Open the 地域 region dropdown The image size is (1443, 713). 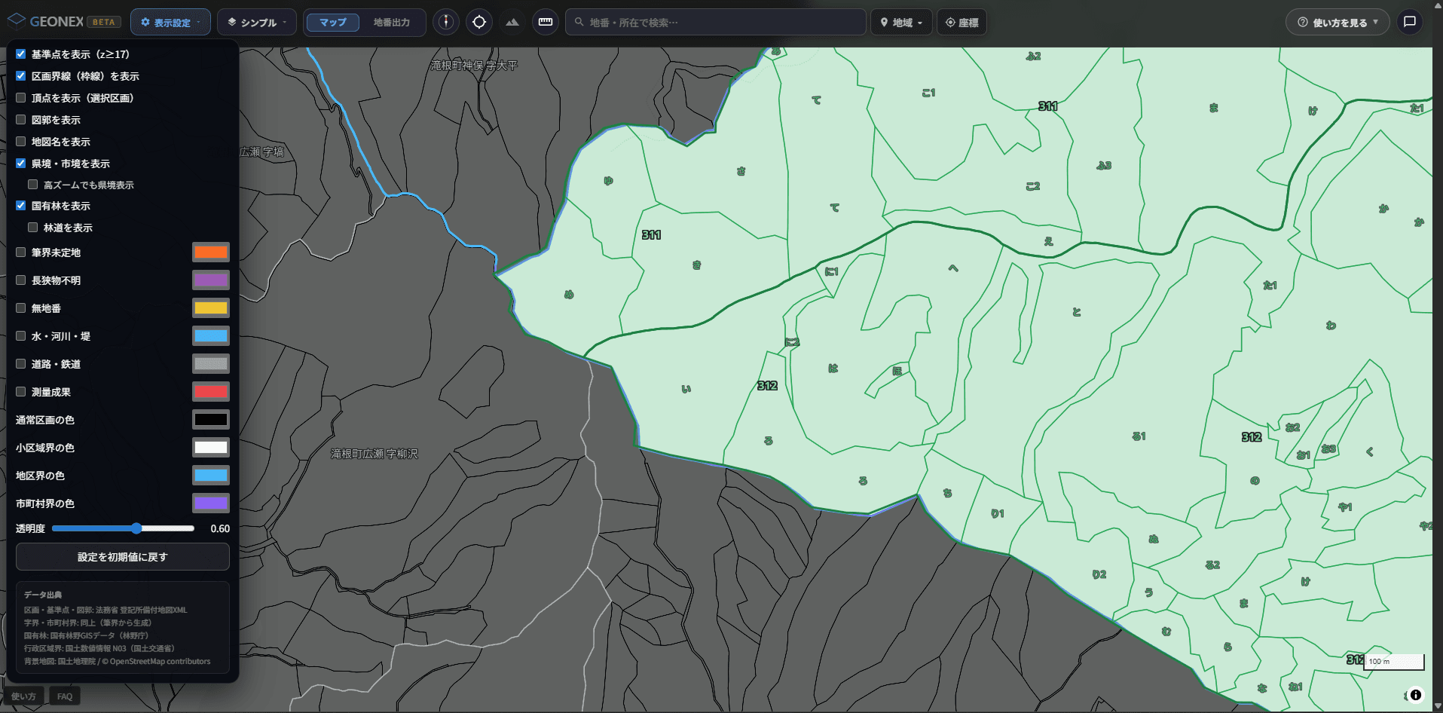(x=901, y=23)
